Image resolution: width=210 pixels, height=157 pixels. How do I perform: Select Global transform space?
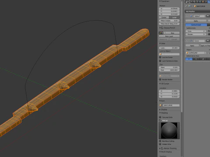point(164,17)
